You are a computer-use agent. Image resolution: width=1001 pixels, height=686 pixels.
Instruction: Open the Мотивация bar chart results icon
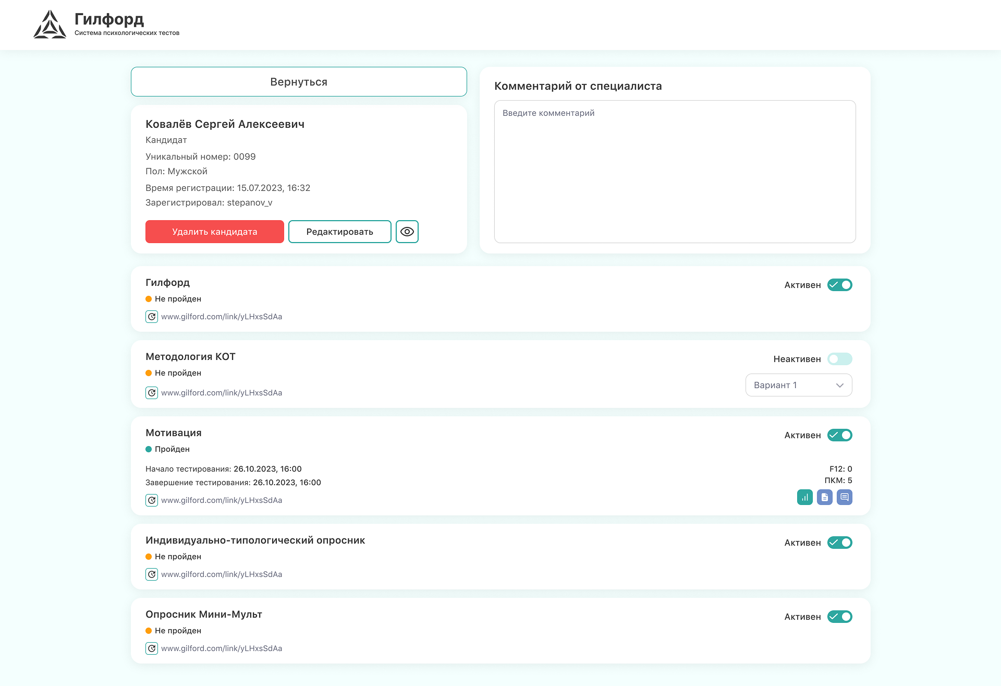[x=804, y=497]
